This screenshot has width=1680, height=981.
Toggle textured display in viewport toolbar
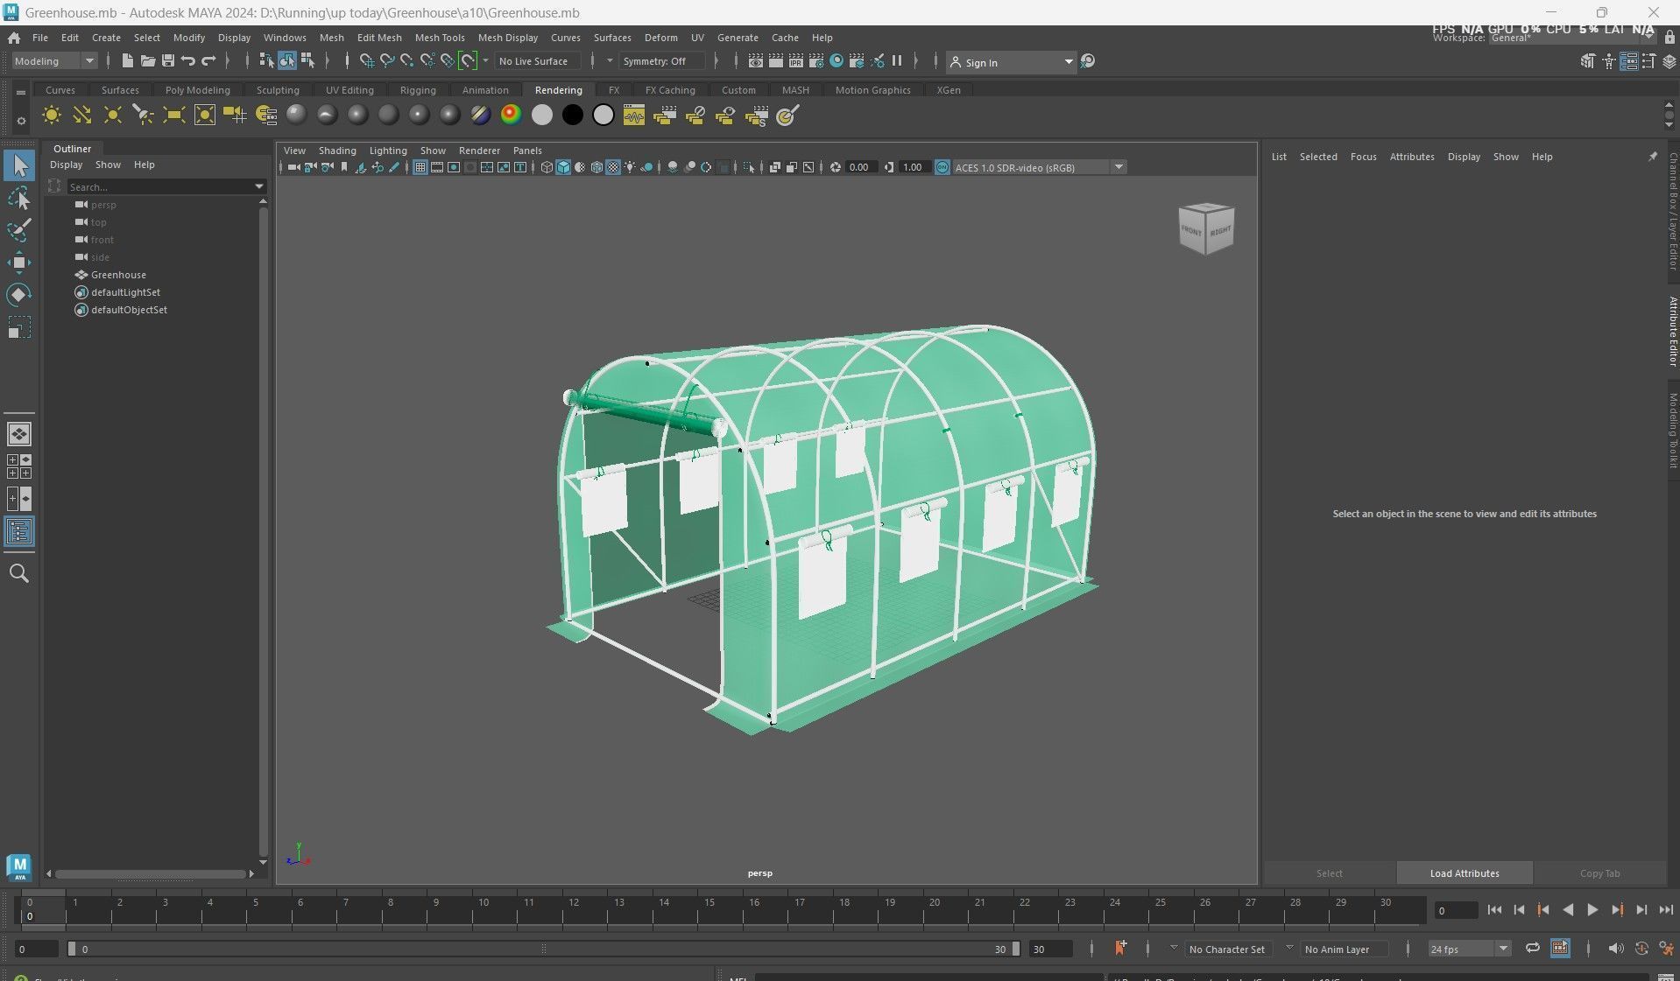click(613, 167)
